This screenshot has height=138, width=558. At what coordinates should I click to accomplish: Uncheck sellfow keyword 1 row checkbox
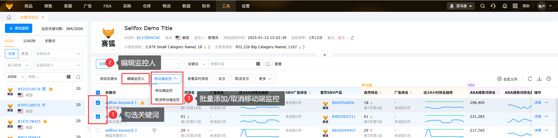98,103
